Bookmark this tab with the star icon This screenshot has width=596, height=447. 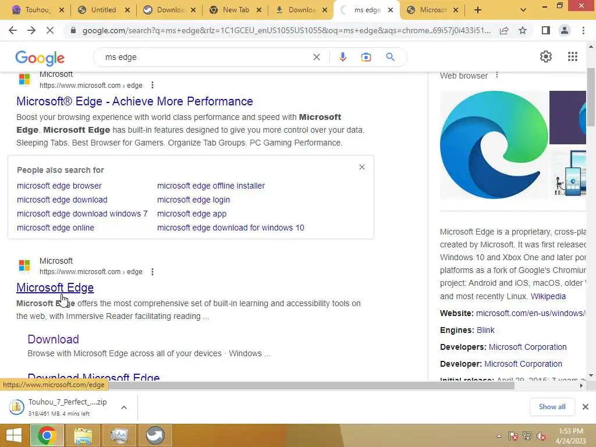tap(523, 30)
